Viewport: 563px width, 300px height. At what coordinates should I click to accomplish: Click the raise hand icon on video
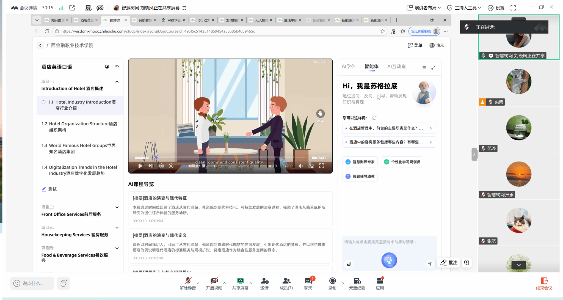[320, 114]
